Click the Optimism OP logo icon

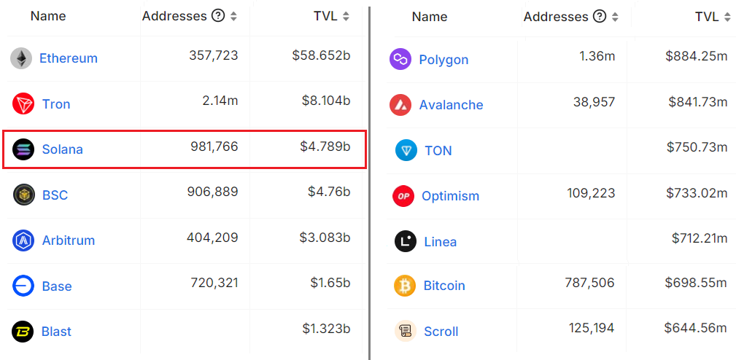[x=403, y=196]
